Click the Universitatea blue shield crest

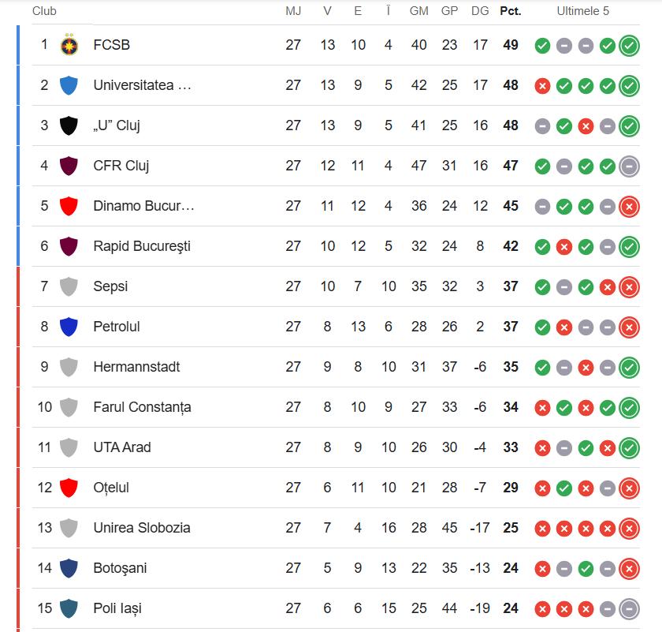(x=69, y=85)
